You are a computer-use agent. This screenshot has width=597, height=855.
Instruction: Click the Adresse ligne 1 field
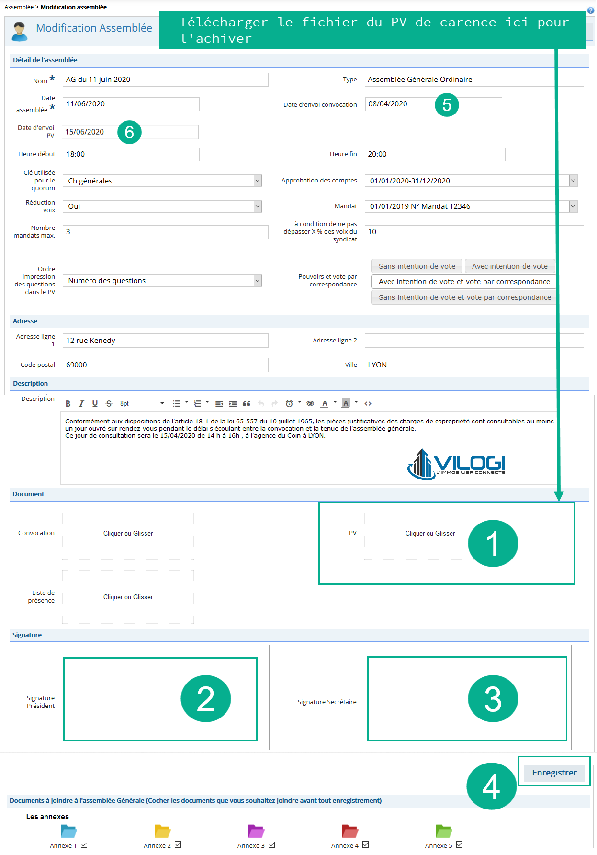(165, 341)
